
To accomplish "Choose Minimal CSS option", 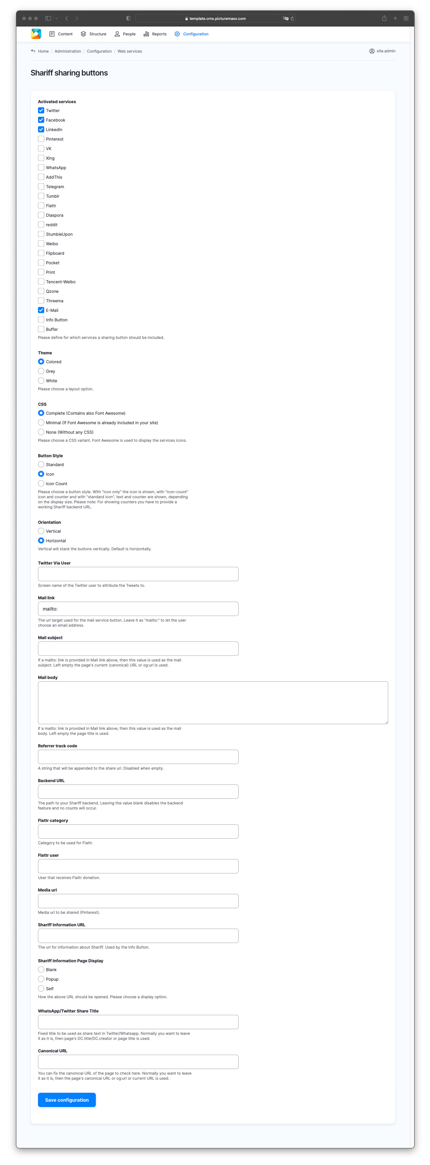I will point(41,423).
